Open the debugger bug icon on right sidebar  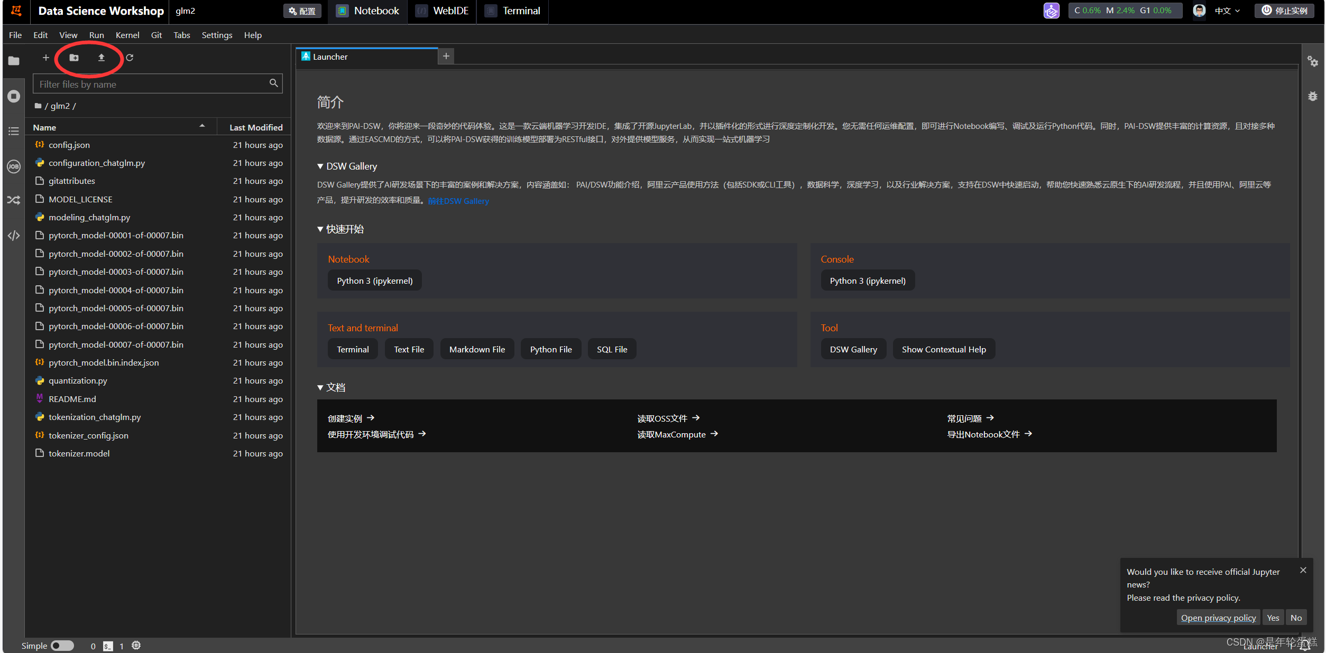point(1313,96)
